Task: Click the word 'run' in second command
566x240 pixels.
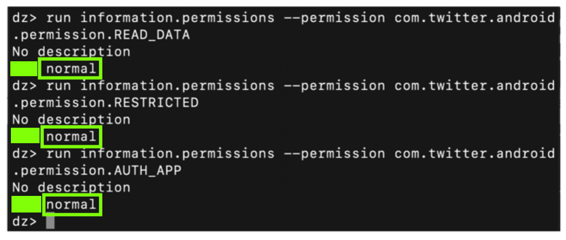Action: (58, 86)
